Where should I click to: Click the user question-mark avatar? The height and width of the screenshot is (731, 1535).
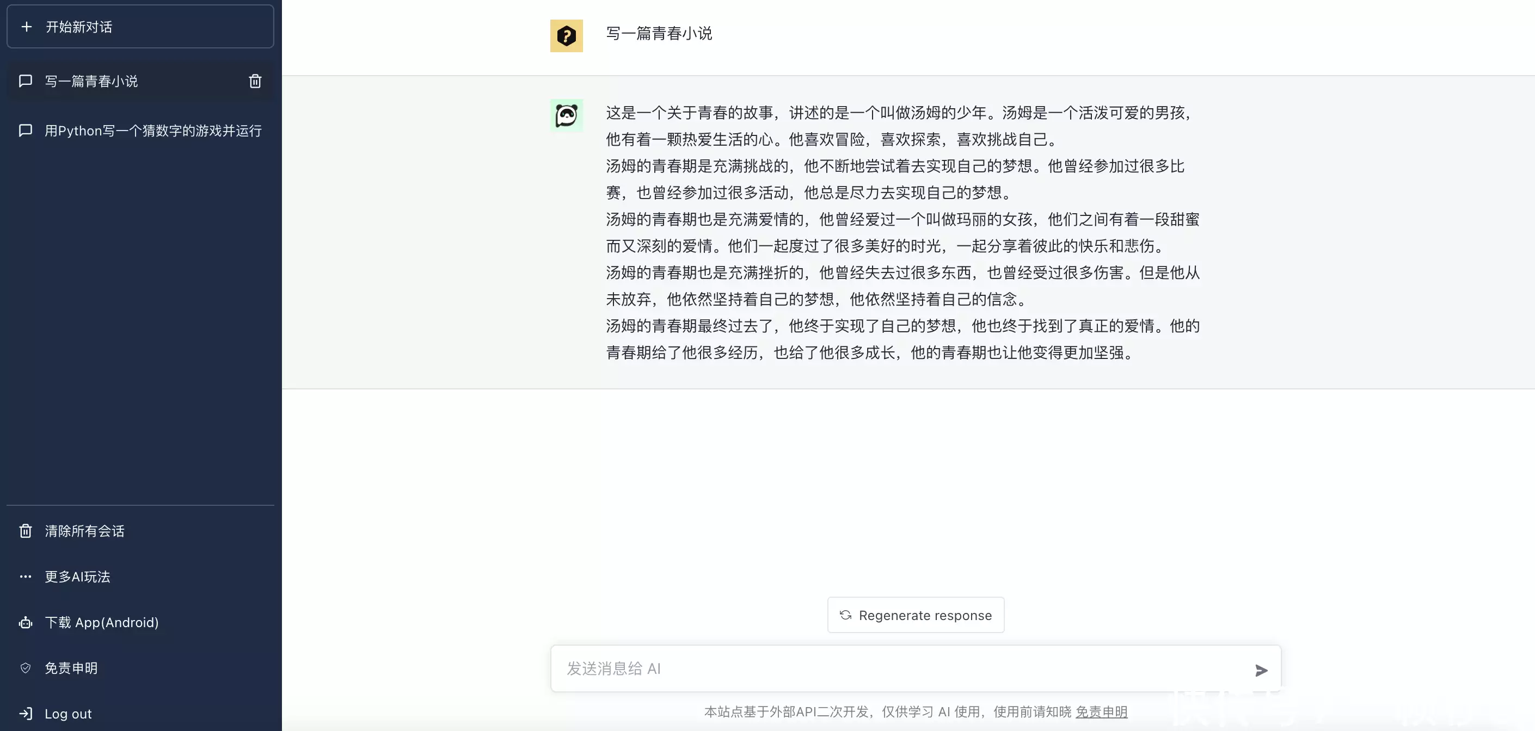(x=566, y=36)
